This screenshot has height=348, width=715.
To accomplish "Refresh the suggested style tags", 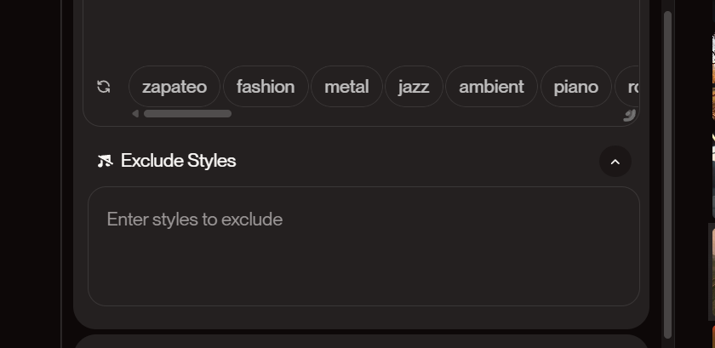I will click(x=104, y=87).
